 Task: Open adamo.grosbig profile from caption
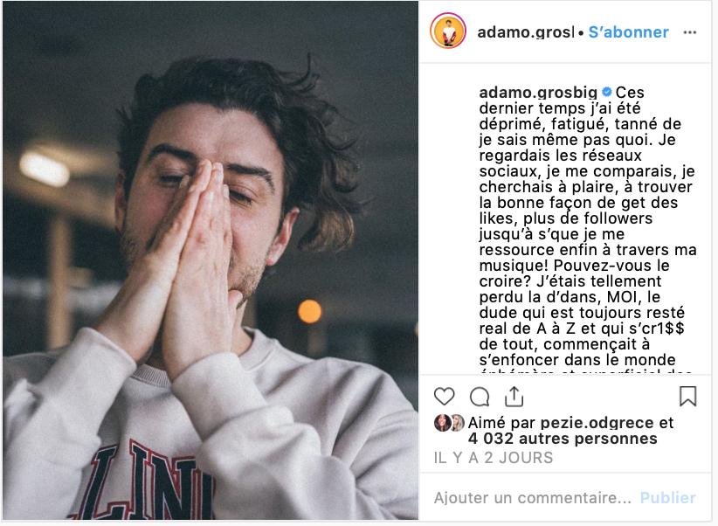tap(538, 93)
